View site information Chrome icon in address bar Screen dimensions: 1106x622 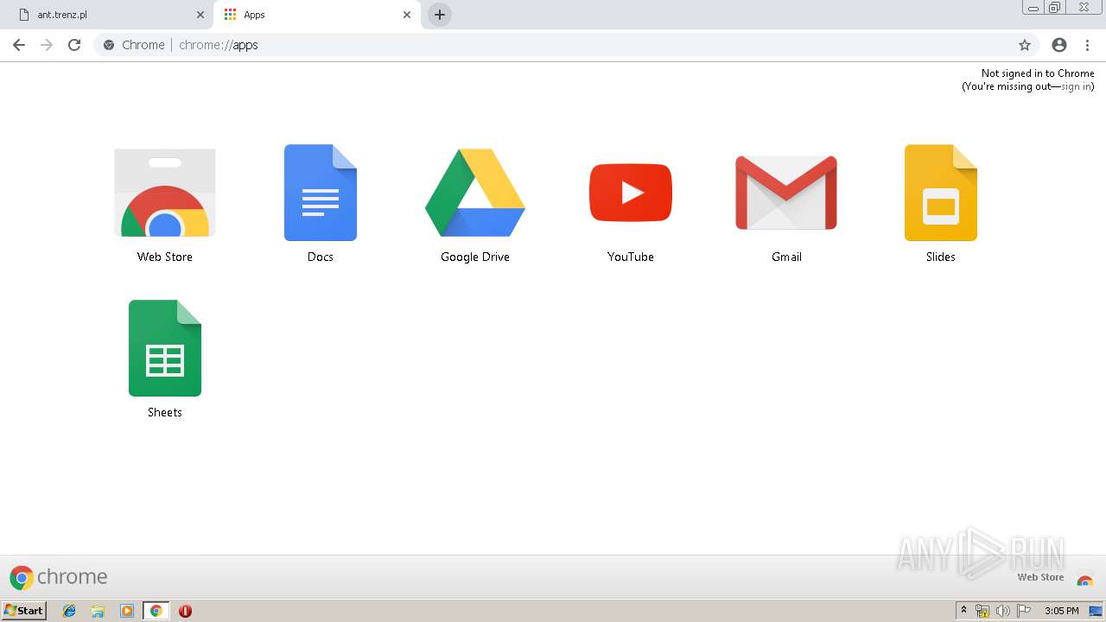pyautogui.click(x=109, y=45)
